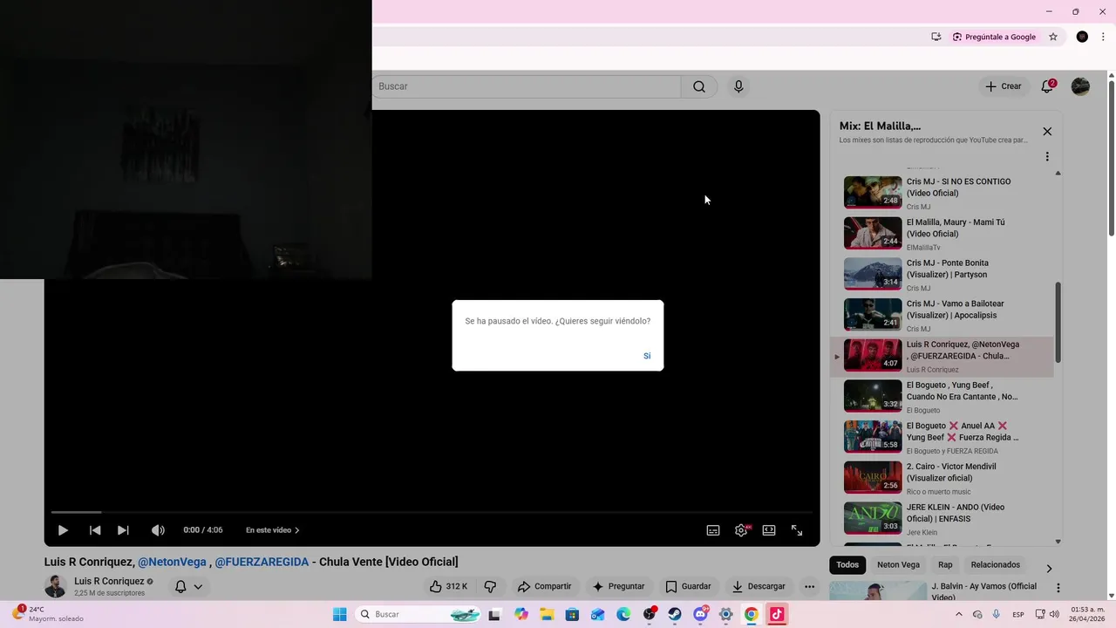Click the playlist panel scrollbar thumb
Screen dimensions: 1116x628
[x=1058, y=322]
